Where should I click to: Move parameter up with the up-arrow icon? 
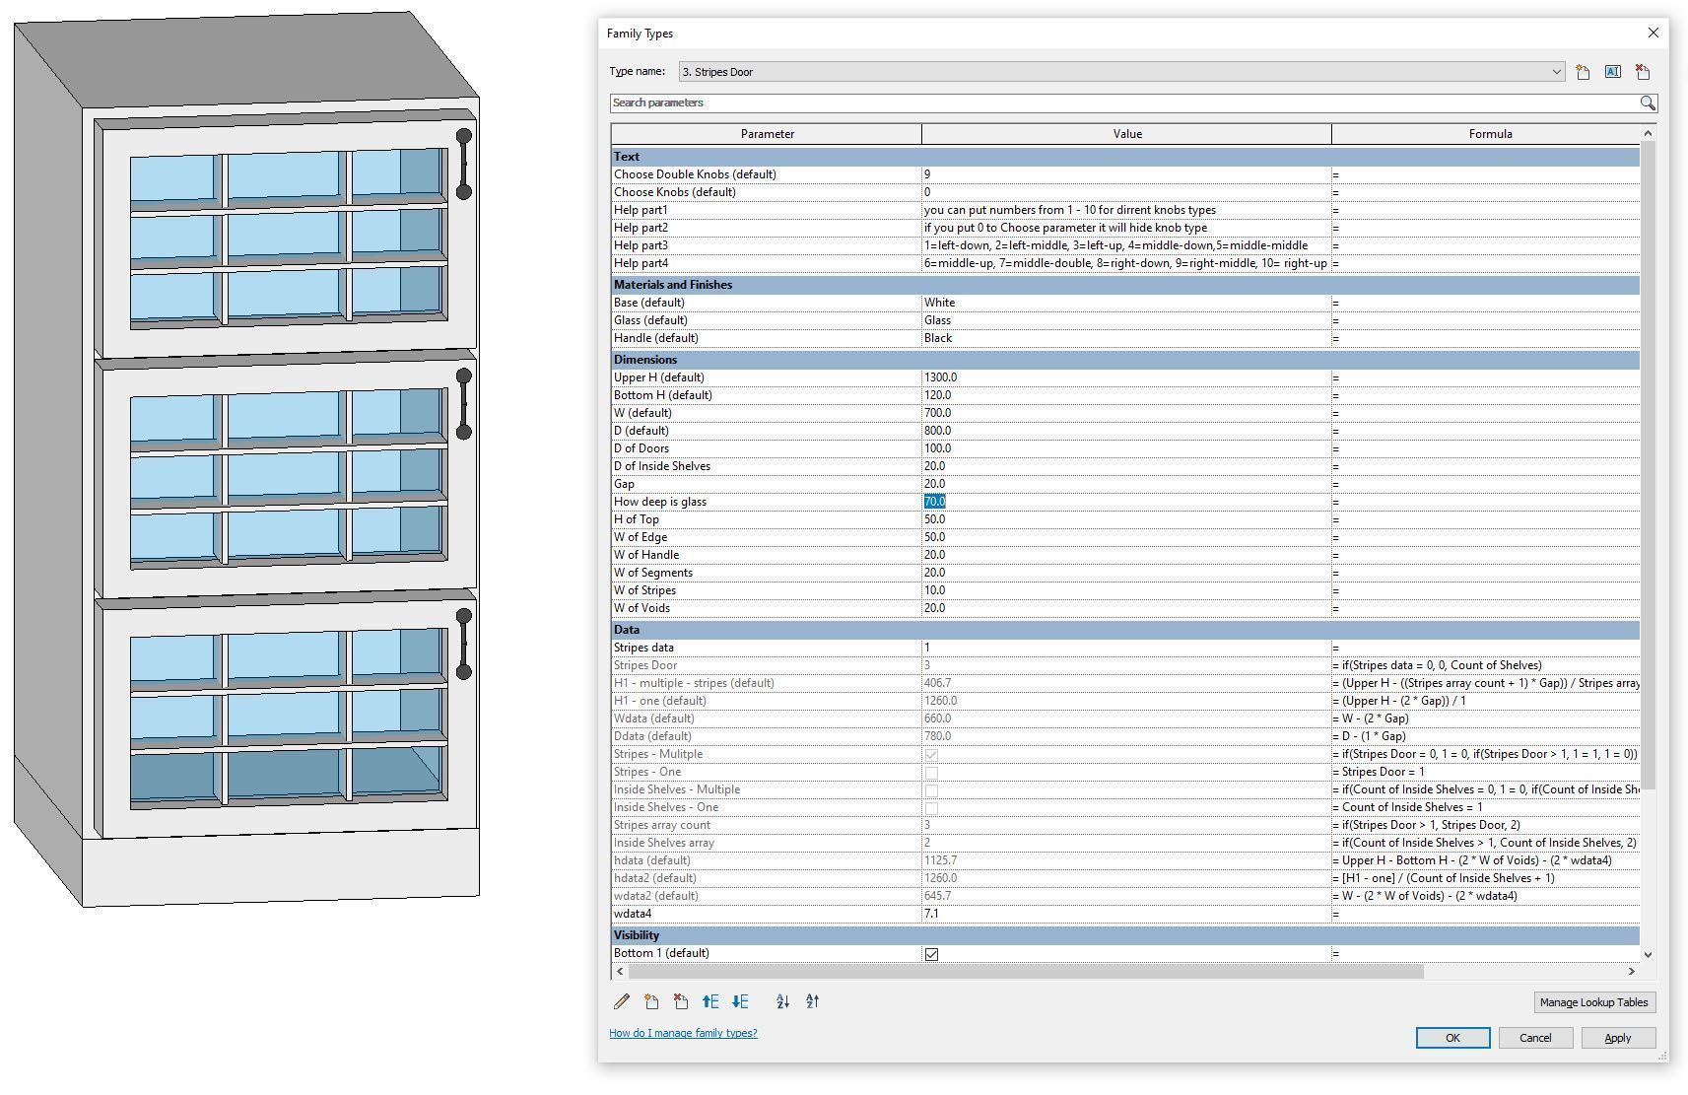pyautogui.click(x=710, y=1001)
